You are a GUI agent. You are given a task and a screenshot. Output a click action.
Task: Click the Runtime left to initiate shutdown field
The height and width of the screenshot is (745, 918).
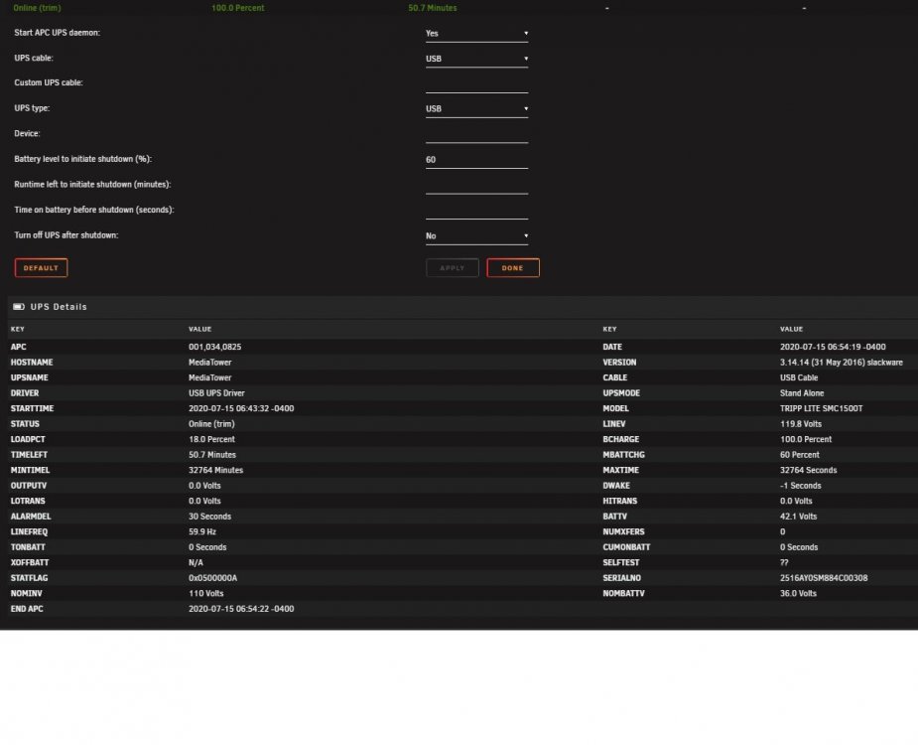tap(476, 185)
